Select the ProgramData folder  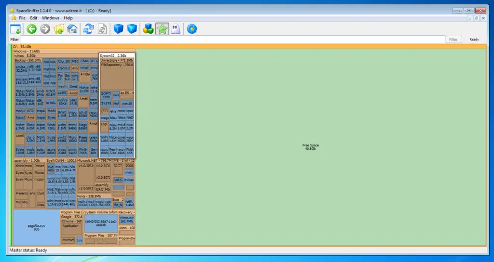click(x=126, y=238)
